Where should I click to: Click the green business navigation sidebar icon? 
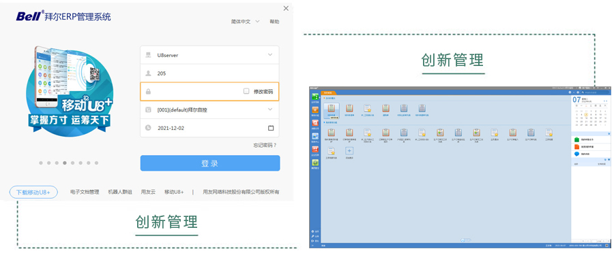coord(315,97)
